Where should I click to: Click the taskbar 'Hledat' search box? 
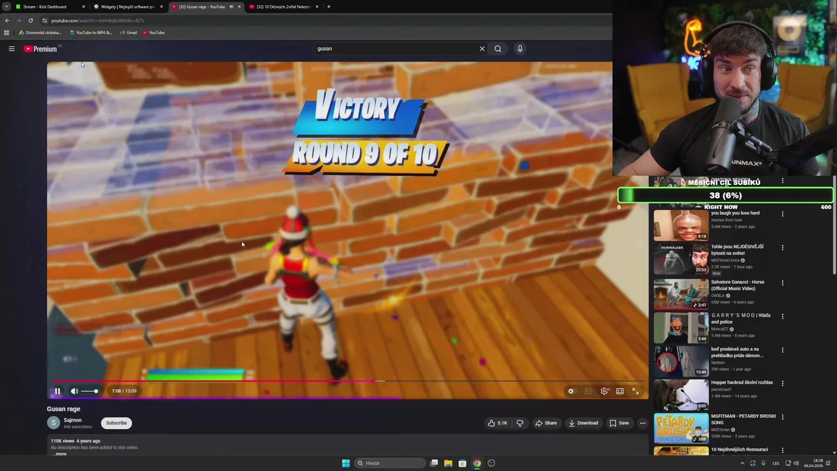[390, 463]
